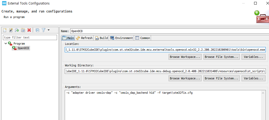The width and height of the screenshot is (269, 120).
Task: Switch to the Common tab
Action: 142,38
